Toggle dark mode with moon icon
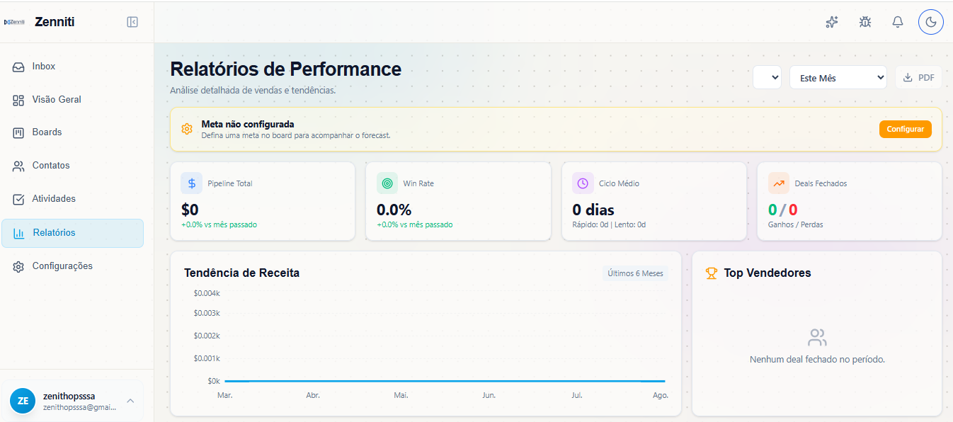The height and width of the screenshot is (422, 953). (931, 22)
